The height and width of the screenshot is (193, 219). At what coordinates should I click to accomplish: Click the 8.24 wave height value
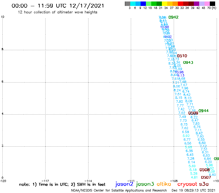(177, 90)
